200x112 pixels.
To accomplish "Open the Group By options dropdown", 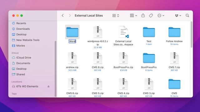I will (133, 16).
